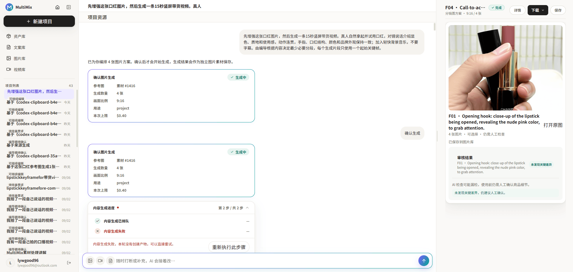Create a new project with 新建项目
The image size is (573, 272).
39,21
